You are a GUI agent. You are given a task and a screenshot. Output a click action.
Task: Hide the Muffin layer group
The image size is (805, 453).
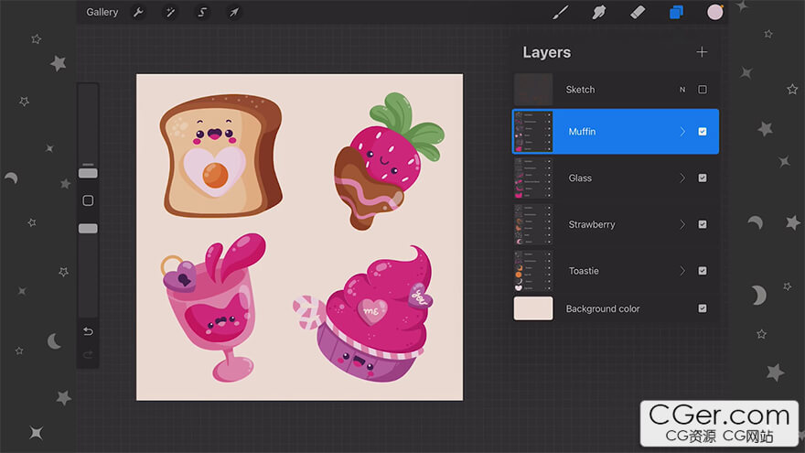(703, 132)
